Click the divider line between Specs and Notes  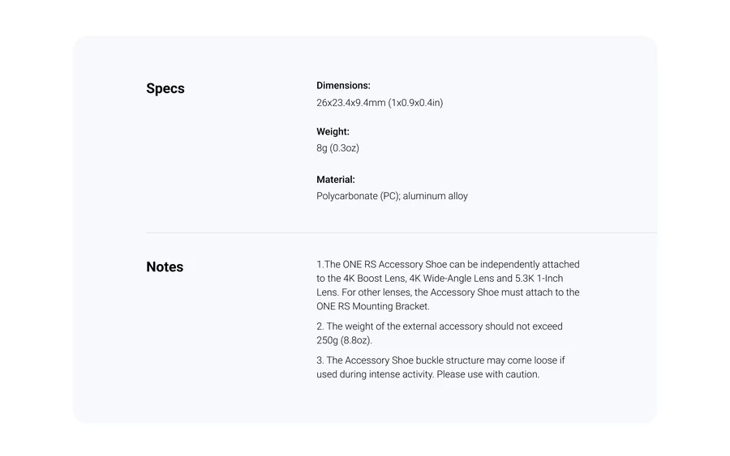[401, 233]
